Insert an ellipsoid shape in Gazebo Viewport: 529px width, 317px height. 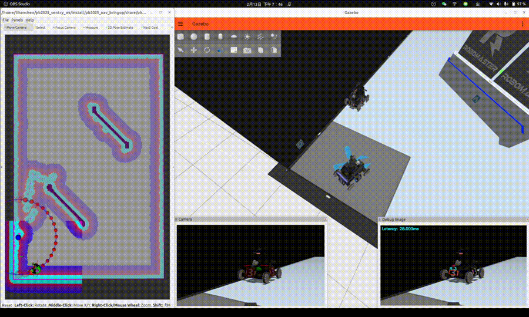(x=233, y=36)
